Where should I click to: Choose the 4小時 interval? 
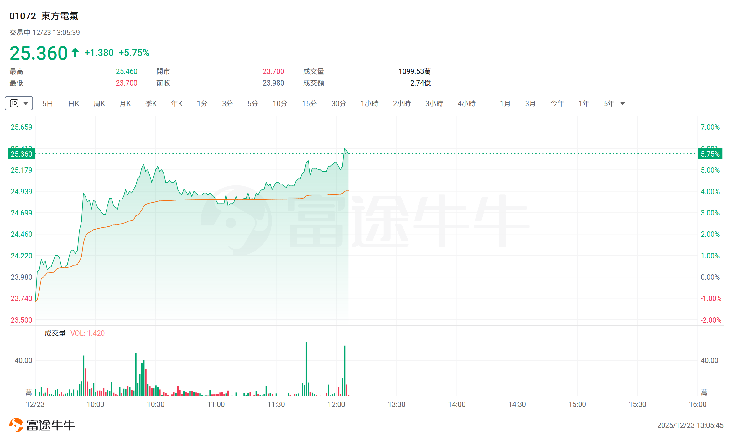coord(466,104)
